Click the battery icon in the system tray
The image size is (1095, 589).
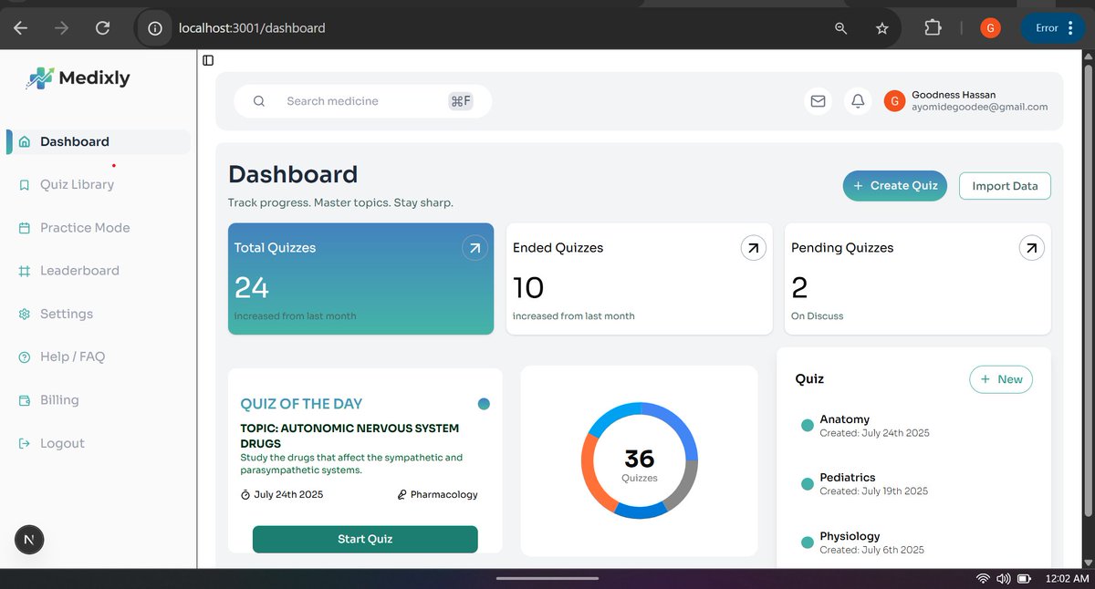pyautogui.click(x=1025, y=578)
